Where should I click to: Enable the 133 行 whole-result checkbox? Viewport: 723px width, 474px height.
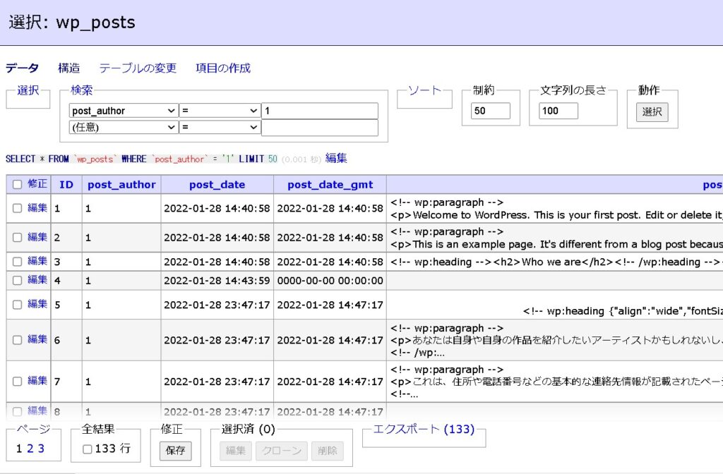(87, 449)
